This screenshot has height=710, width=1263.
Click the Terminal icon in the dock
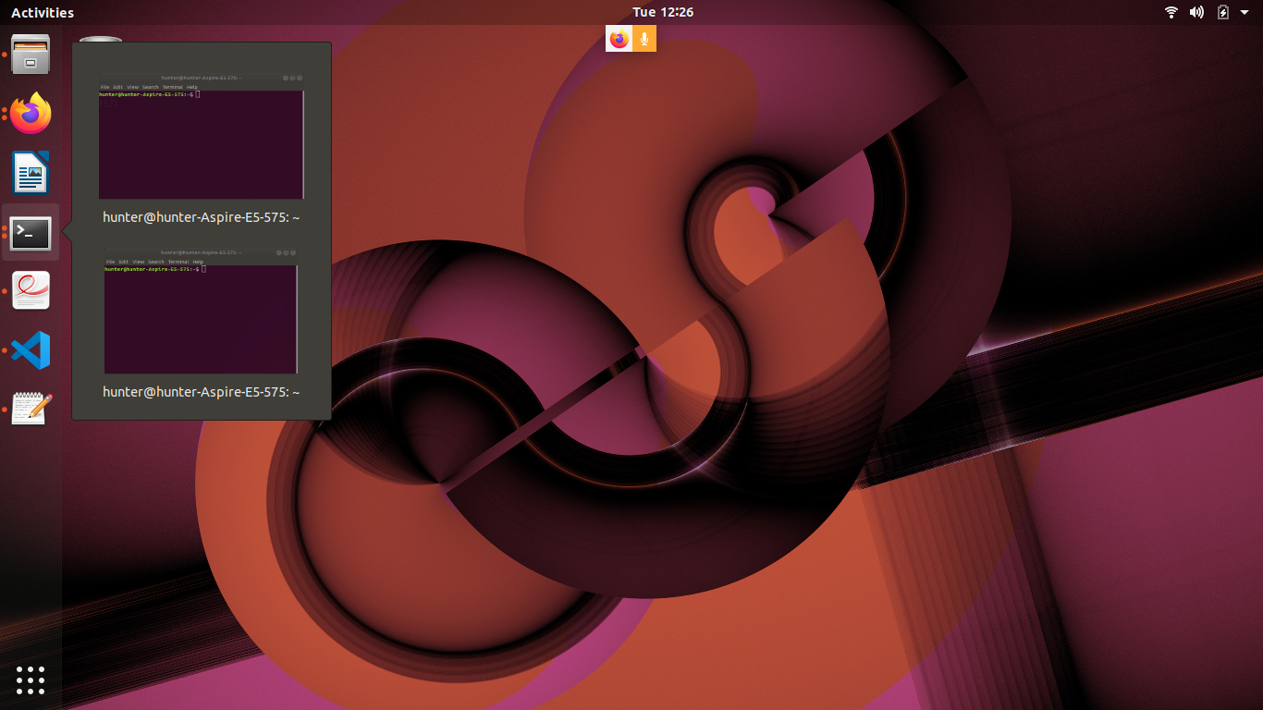click(x=31, y=233)
